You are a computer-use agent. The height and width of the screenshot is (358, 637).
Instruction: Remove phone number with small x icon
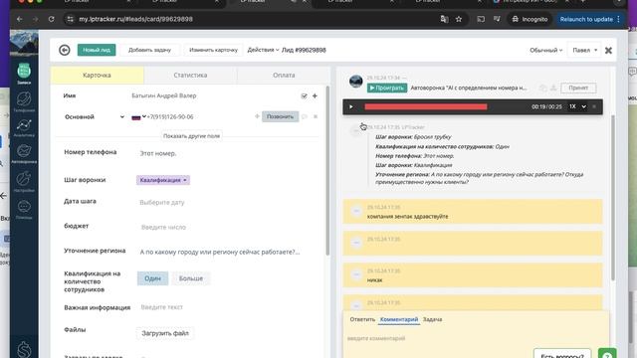pyautogui.click(x=316, y=116)
